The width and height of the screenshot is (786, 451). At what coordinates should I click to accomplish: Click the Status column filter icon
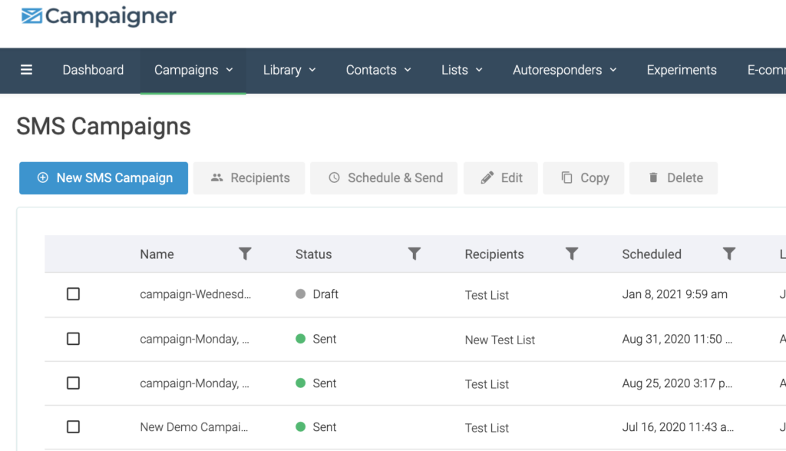[x=414, y=254]
